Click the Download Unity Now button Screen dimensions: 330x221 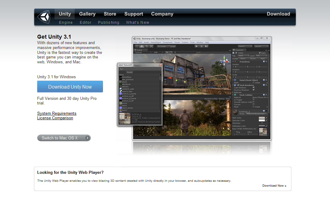click(70, 87)
